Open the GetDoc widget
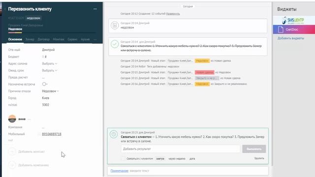Viewport: 315px width, 177px height. [294, 29]
